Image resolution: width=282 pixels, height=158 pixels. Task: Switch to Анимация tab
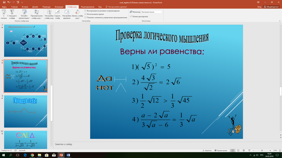tap(59, 7)
